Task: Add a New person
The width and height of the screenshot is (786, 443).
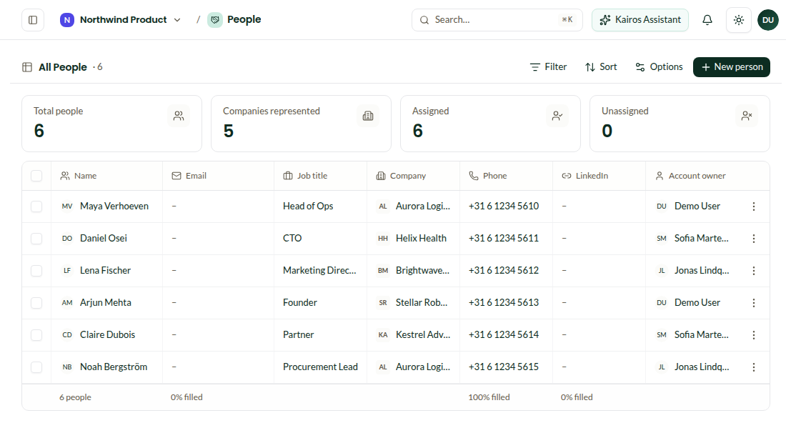Action: 732,67
